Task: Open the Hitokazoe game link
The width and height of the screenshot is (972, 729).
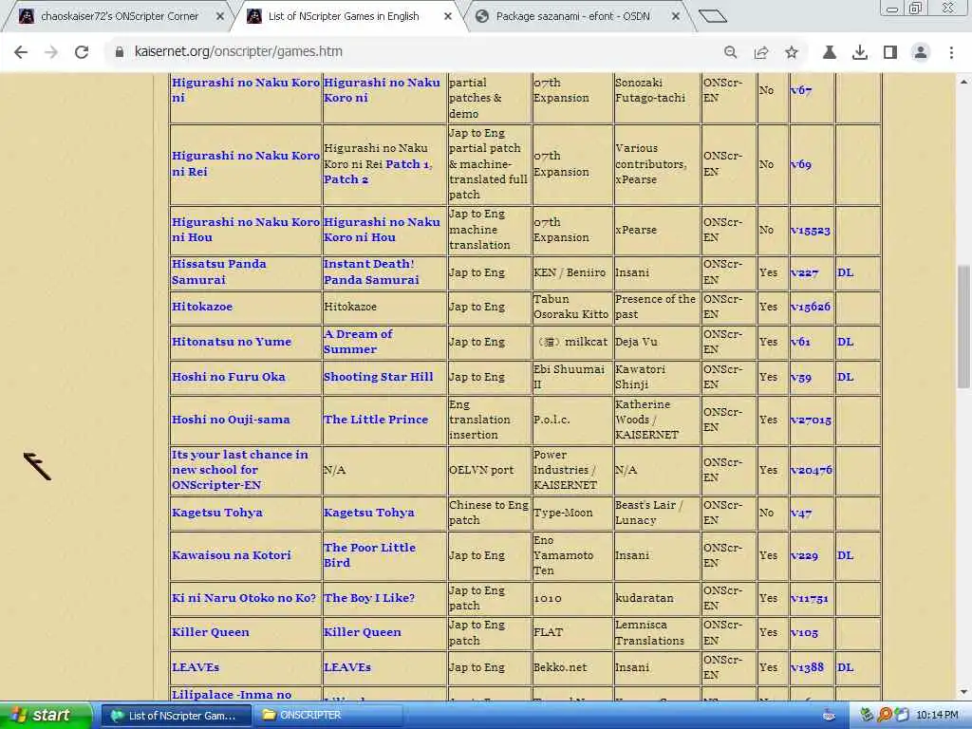Action: pyautogui.click(x=202, y=307)
